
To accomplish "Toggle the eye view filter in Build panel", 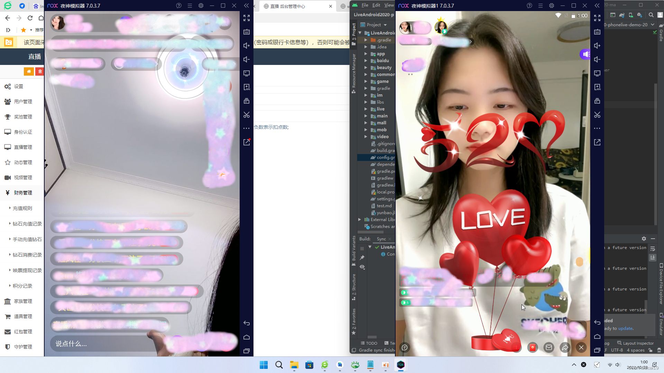I will (x=362, y=267).
